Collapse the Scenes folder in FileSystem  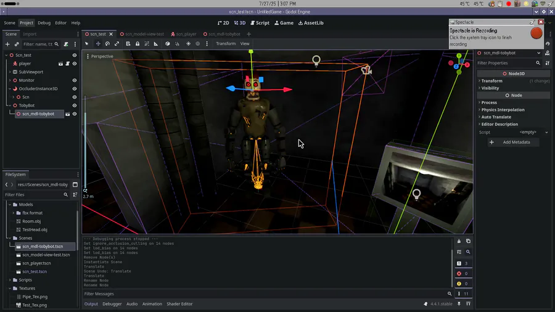click(10, 238)
